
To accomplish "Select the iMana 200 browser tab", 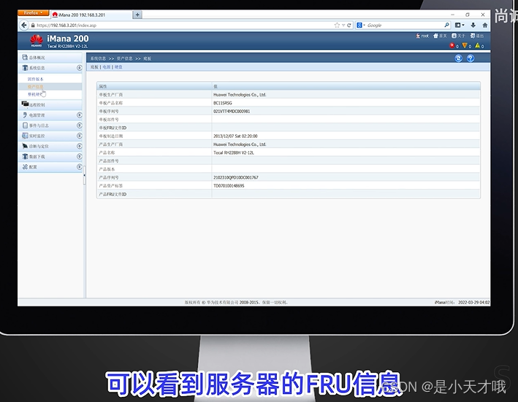I will [91, 15].
